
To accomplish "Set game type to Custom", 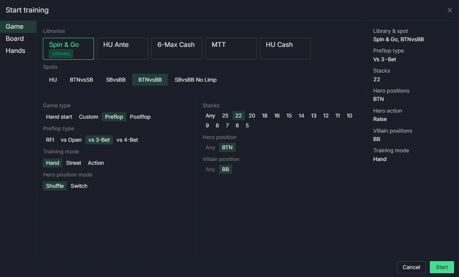I will [x=89, y=117].
